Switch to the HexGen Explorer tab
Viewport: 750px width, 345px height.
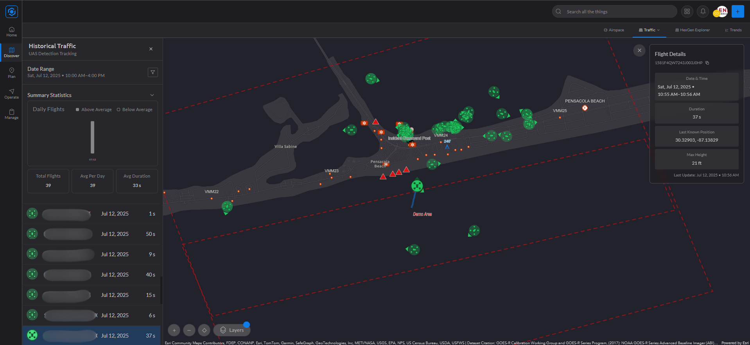693,30
